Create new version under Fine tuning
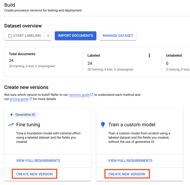 tap(35, 174)
